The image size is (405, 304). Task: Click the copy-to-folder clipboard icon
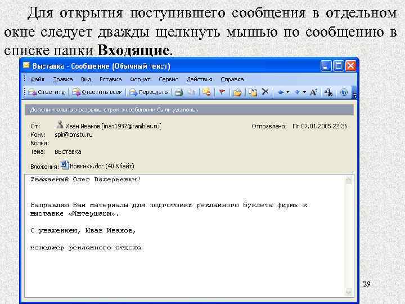point(253,92)
